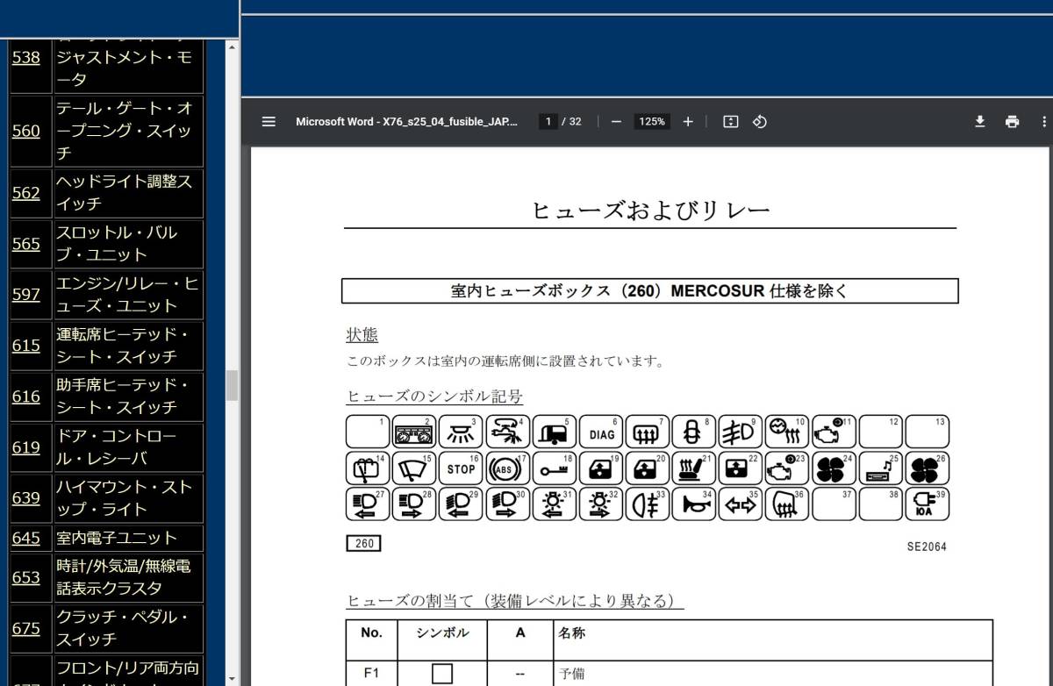Click the ヒューズおよびリレー page title

(x=650, y=211)
